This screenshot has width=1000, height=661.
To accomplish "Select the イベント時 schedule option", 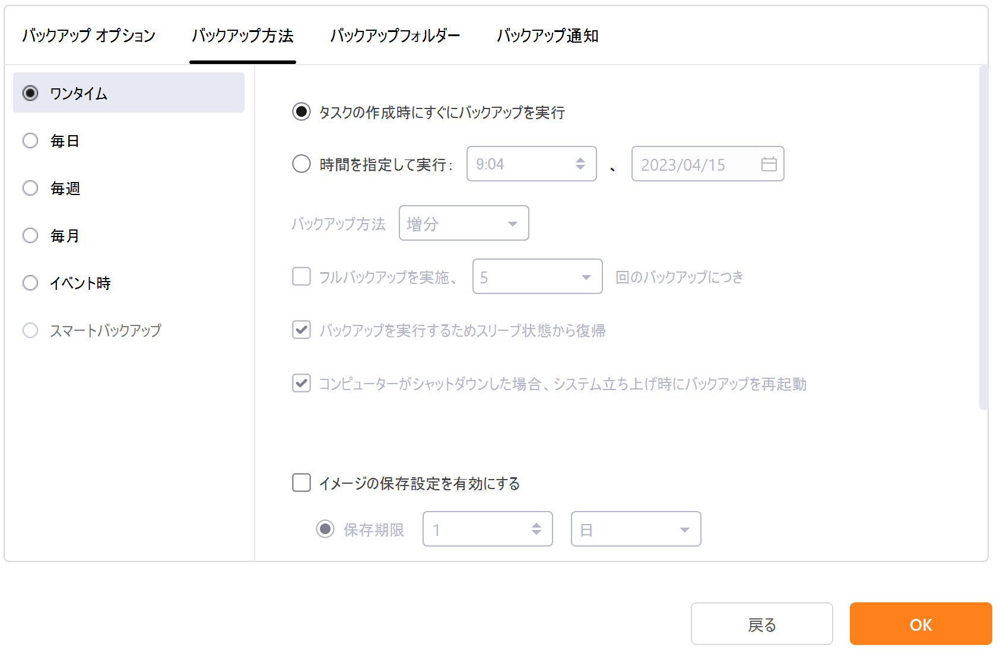I will click(30, 283).
